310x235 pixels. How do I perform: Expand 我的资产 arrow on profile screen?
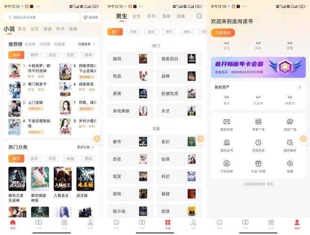tap(300, 87)
